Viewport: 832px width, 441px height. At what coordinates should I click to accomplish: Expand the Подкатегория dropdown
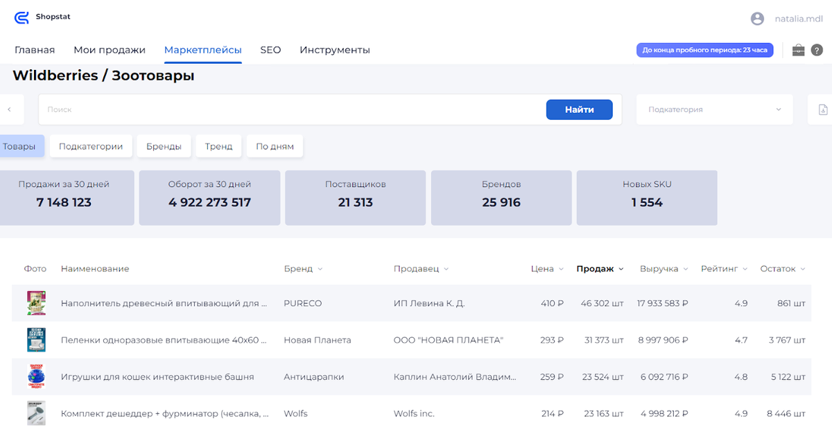pos(716,109)
